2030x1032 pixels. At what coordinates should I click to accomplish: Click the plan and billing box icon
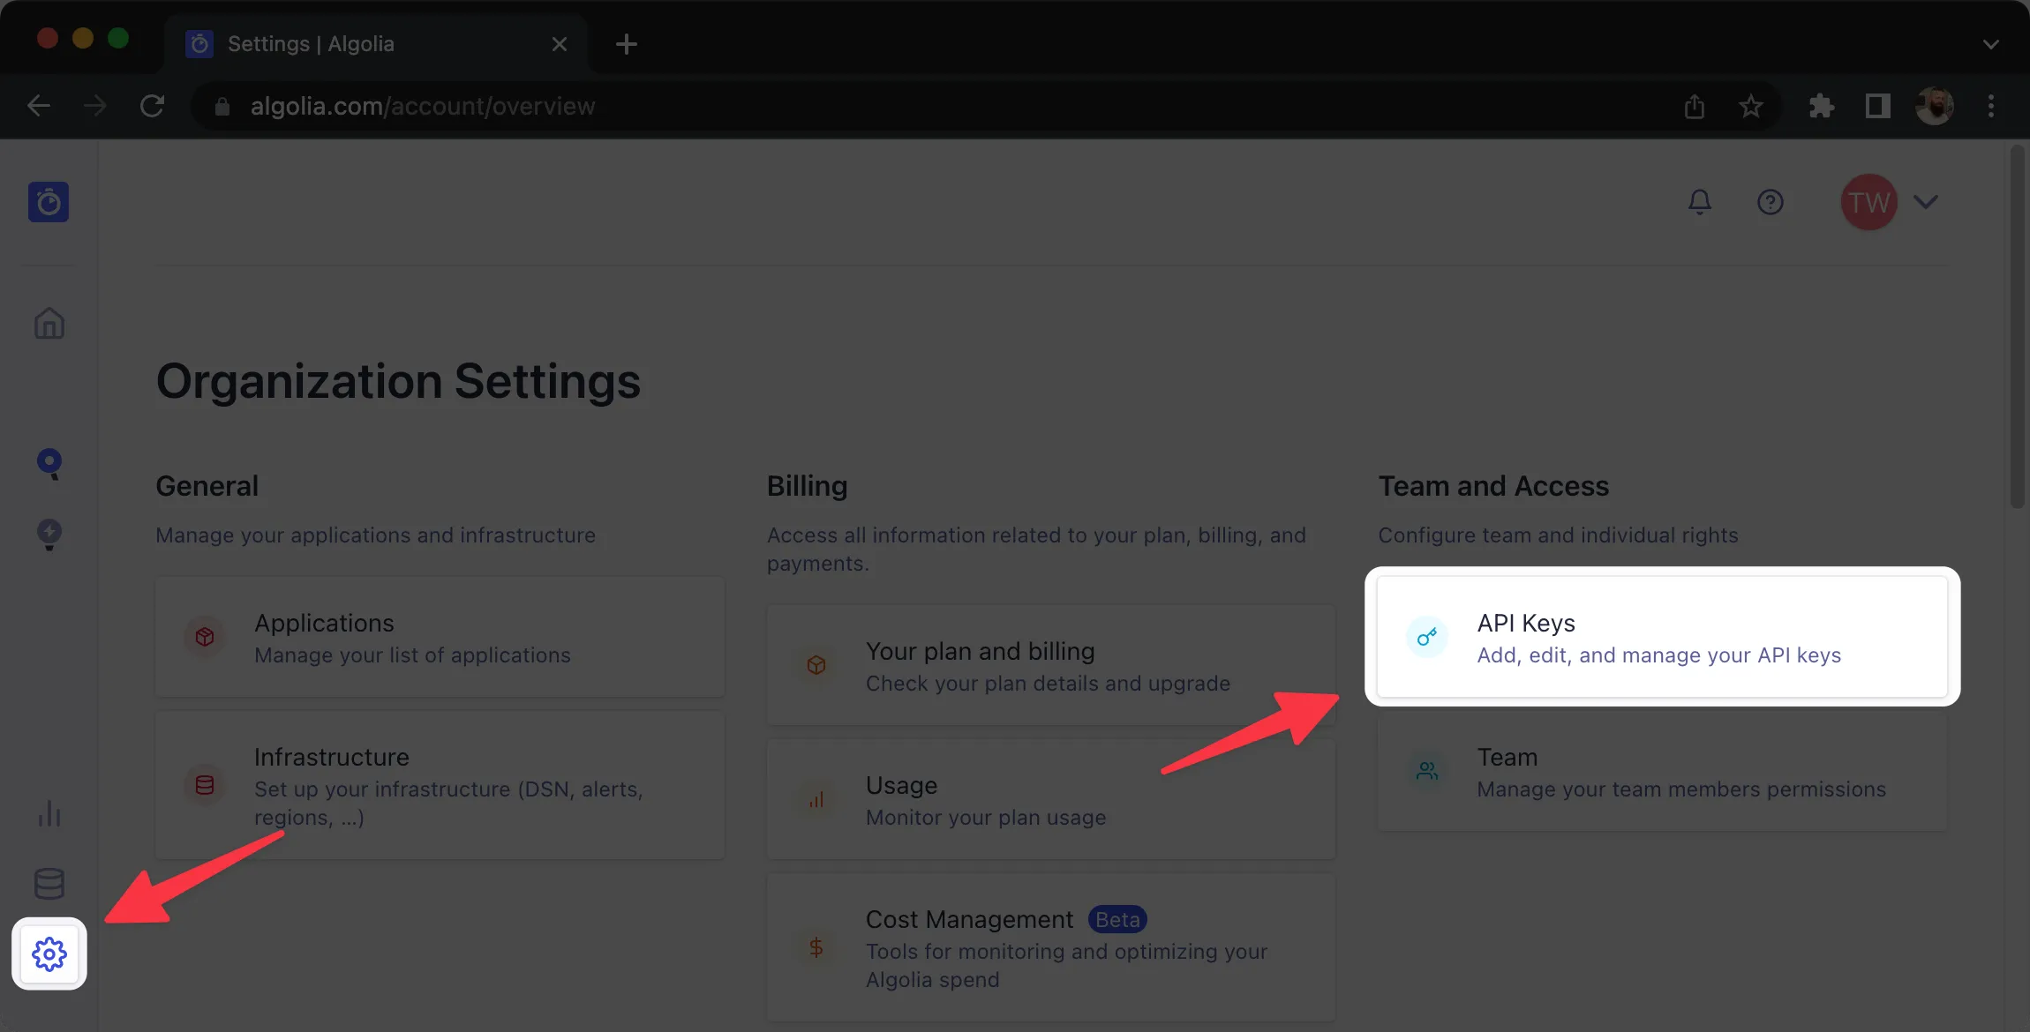(x=816, y=665)
